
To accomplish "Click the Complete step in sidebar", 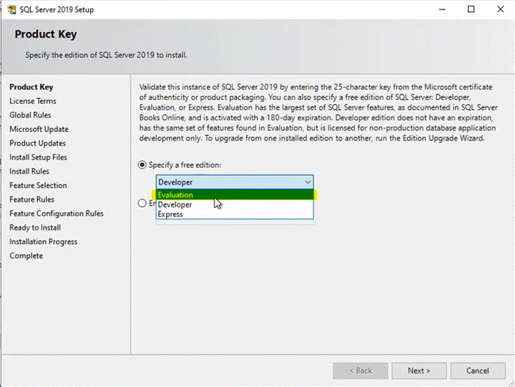I will click(27, 256).
